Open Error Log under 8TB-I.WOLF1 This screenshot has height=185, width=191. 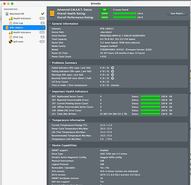click(x=18, y=37)
